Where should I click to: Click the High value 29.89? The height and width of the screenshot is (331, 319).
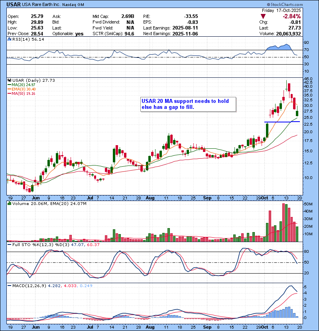pyautogui.click(x=37, y=22)
